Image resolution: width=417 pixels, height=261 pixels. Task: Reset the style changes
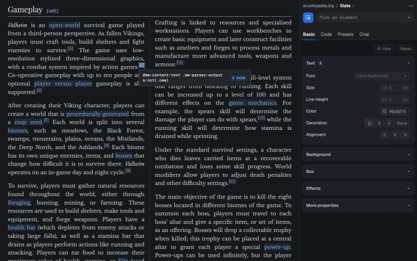(405, 49)
